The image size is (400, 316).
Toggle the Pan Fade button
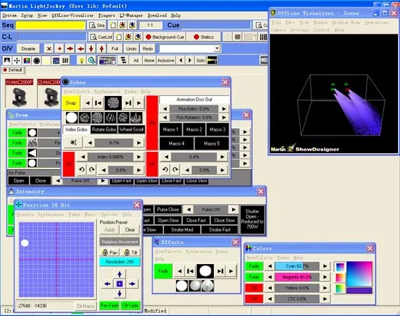pos(109,305)
